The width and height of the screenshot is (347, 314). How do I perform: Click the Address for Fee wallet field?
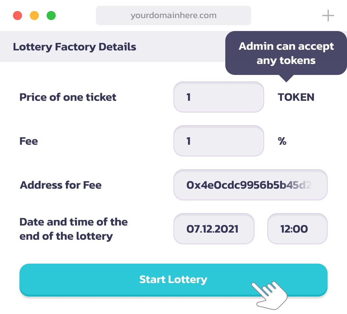click(251, 185)
